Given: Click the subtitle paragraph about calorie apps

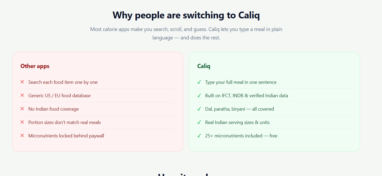Looking at the screenshot, I should tap(186, 33).
